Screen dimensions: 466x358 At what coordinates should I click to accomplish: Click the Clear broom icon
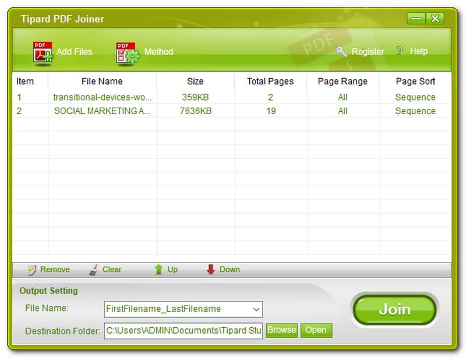pos(93,270)
